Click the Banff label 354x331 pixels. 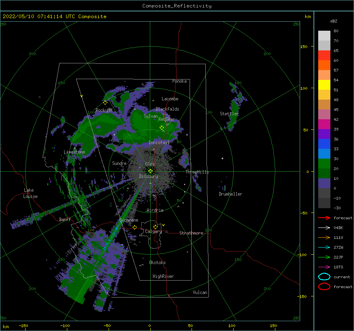coord(65,219)
